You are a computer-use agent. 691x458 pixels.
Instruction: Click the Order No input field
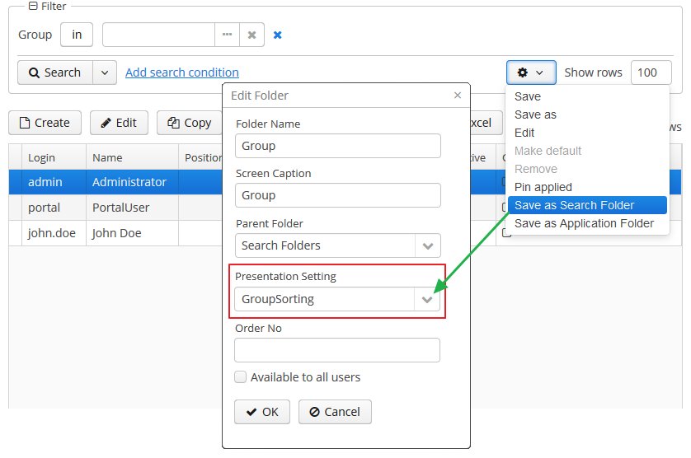337,350
